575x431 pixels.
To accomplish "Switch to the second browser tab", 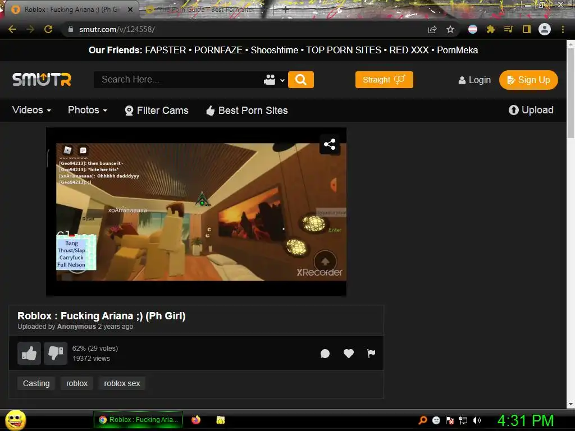I will 206,10.
